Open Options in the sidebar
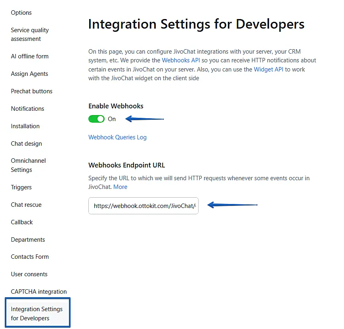 (x=21, y=13)
